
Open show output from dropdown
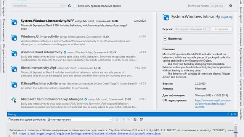click(x=80, y=119)
